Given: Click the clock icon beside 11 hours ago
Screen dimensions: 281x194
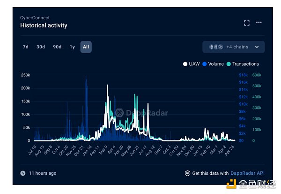Looking at the screenshot, I should [x=23, y=173].
